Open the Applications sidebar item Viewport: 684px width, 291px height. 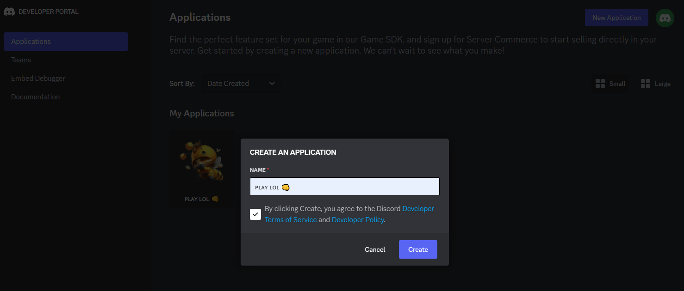[66, 42]
